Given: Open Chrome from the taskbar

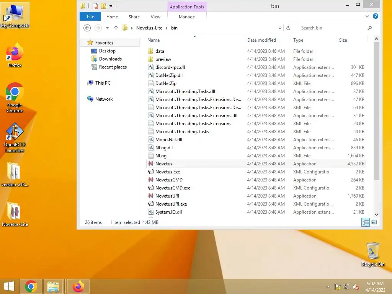Looking at the screenshot, I should (31, 286).
